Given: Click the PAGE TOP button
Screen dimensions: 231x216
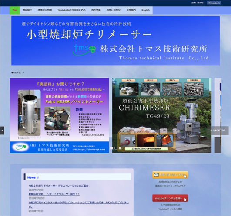Looking at the screenshot, I should (x=218, y=131).
